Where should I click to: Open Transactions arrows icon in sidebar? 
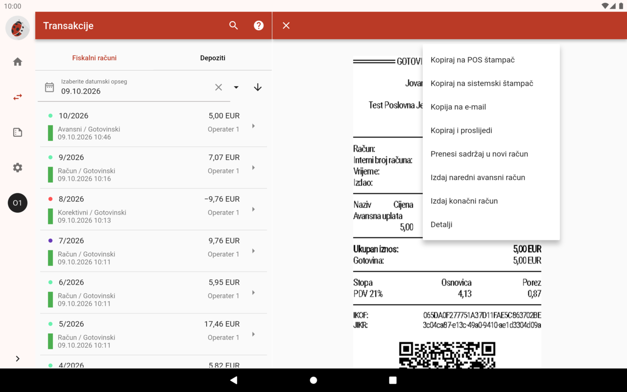pyautogui.click(x=18, y=97)
